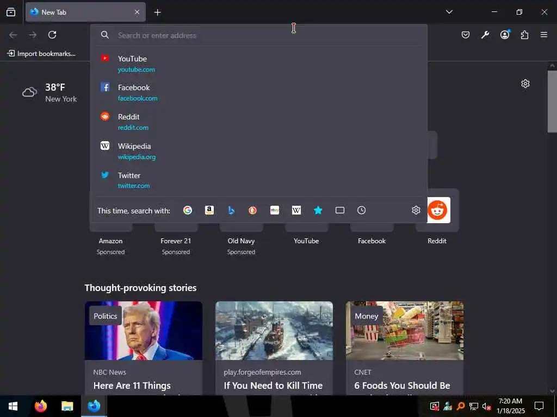The image size is (557, 417).
Task: Open the account profile icon
Action: [x=505, y=35]
